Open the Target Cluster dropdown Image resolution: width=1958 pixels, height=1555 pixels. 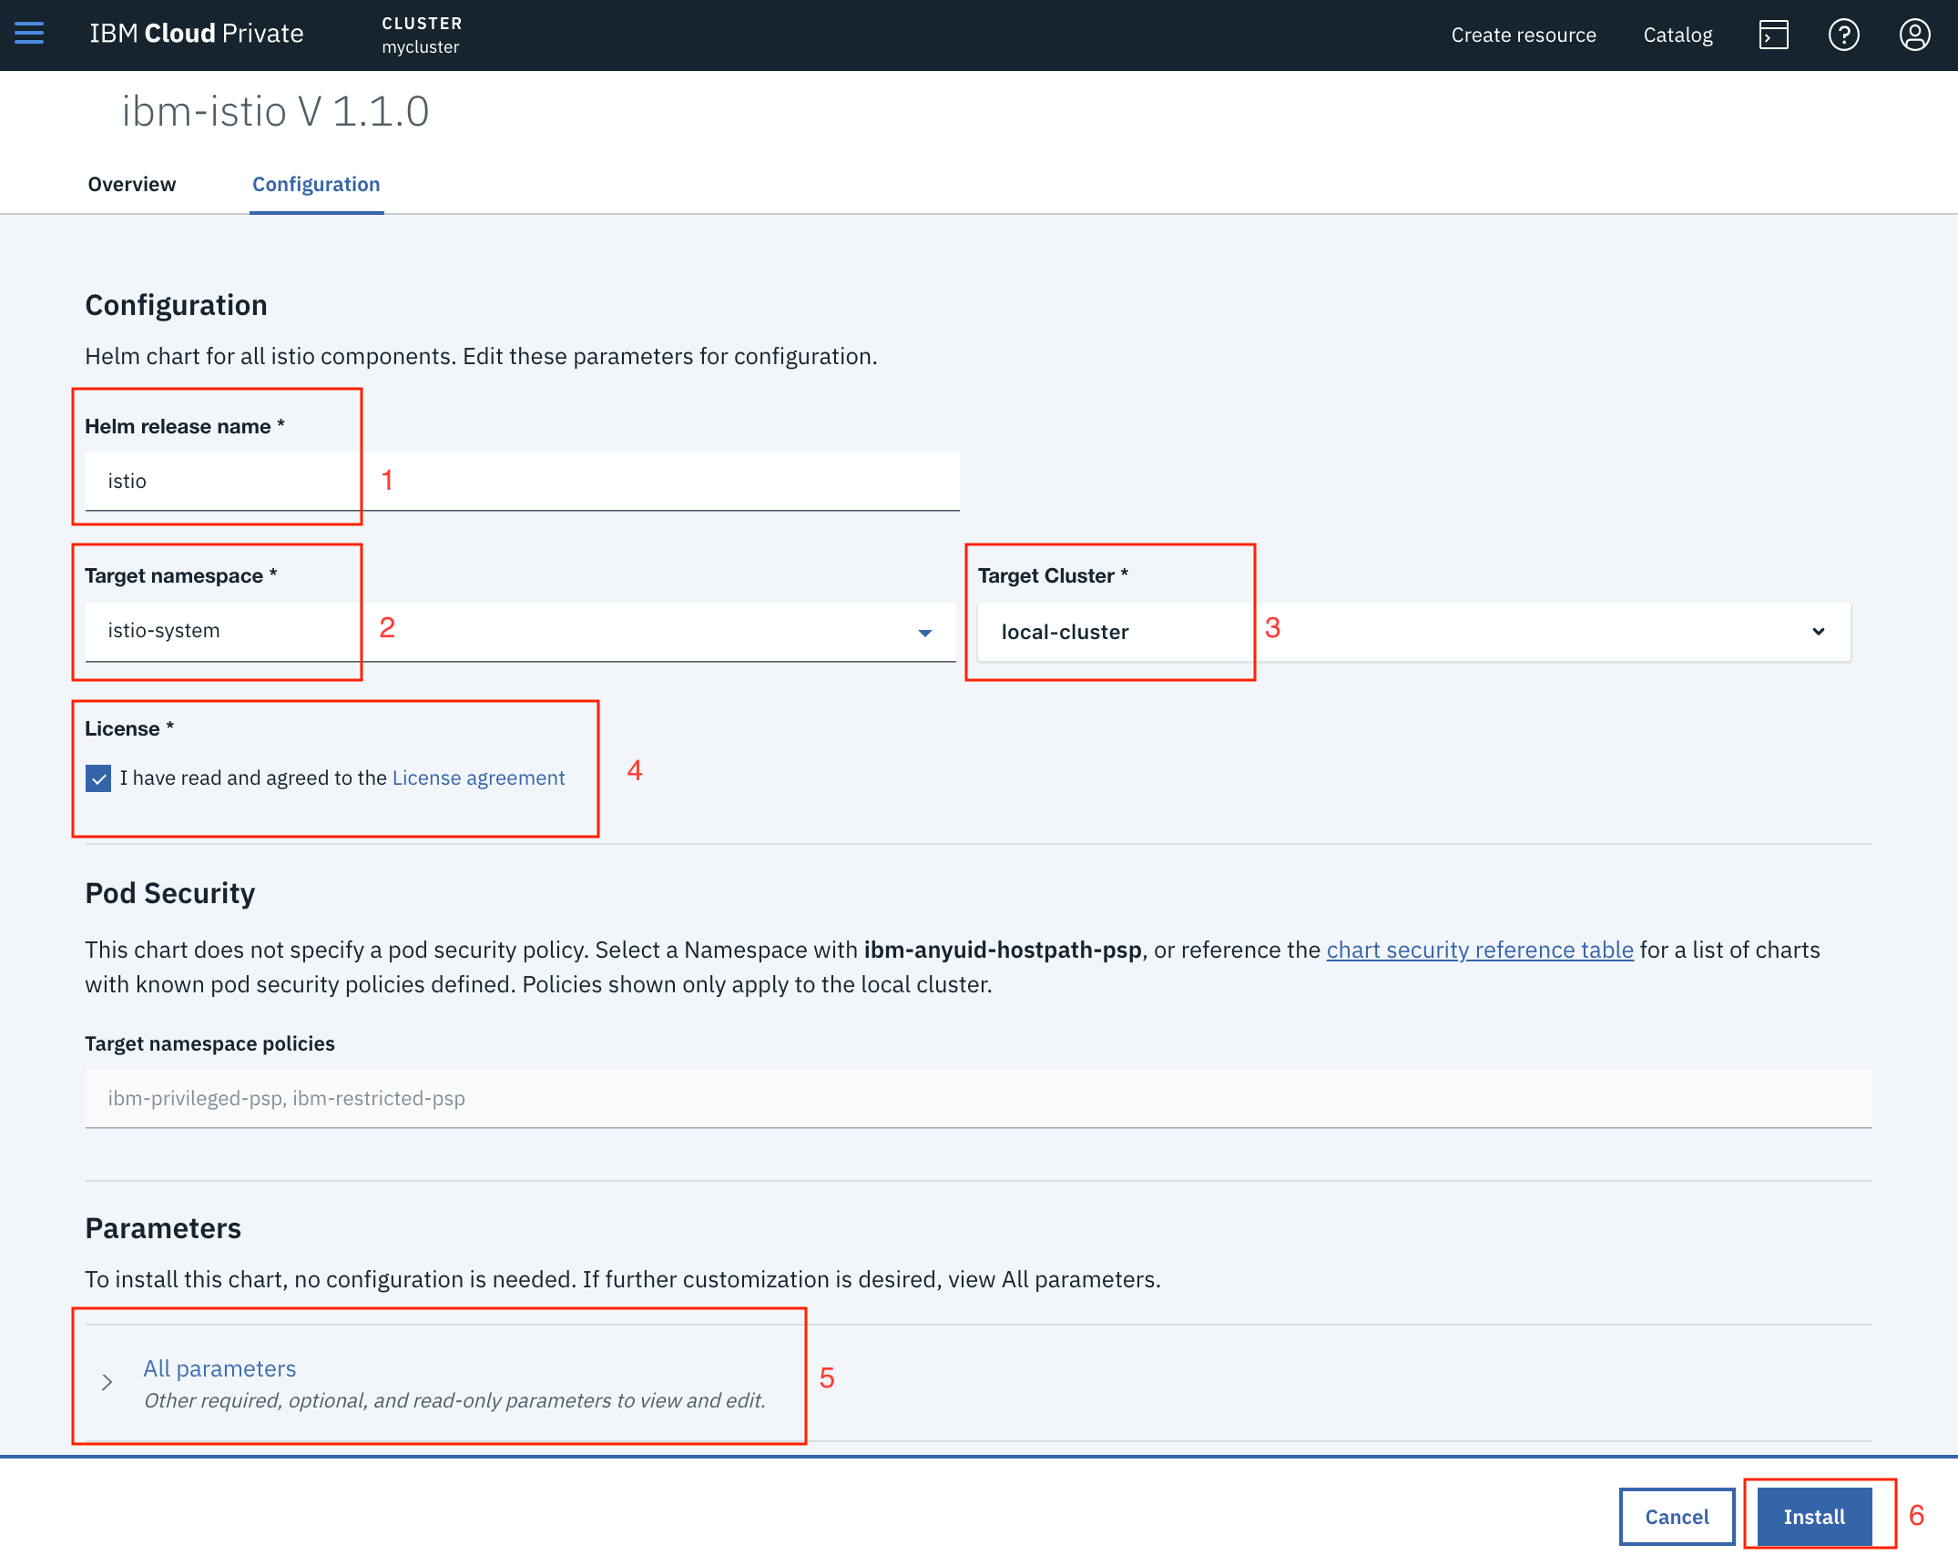(1413, 632)
